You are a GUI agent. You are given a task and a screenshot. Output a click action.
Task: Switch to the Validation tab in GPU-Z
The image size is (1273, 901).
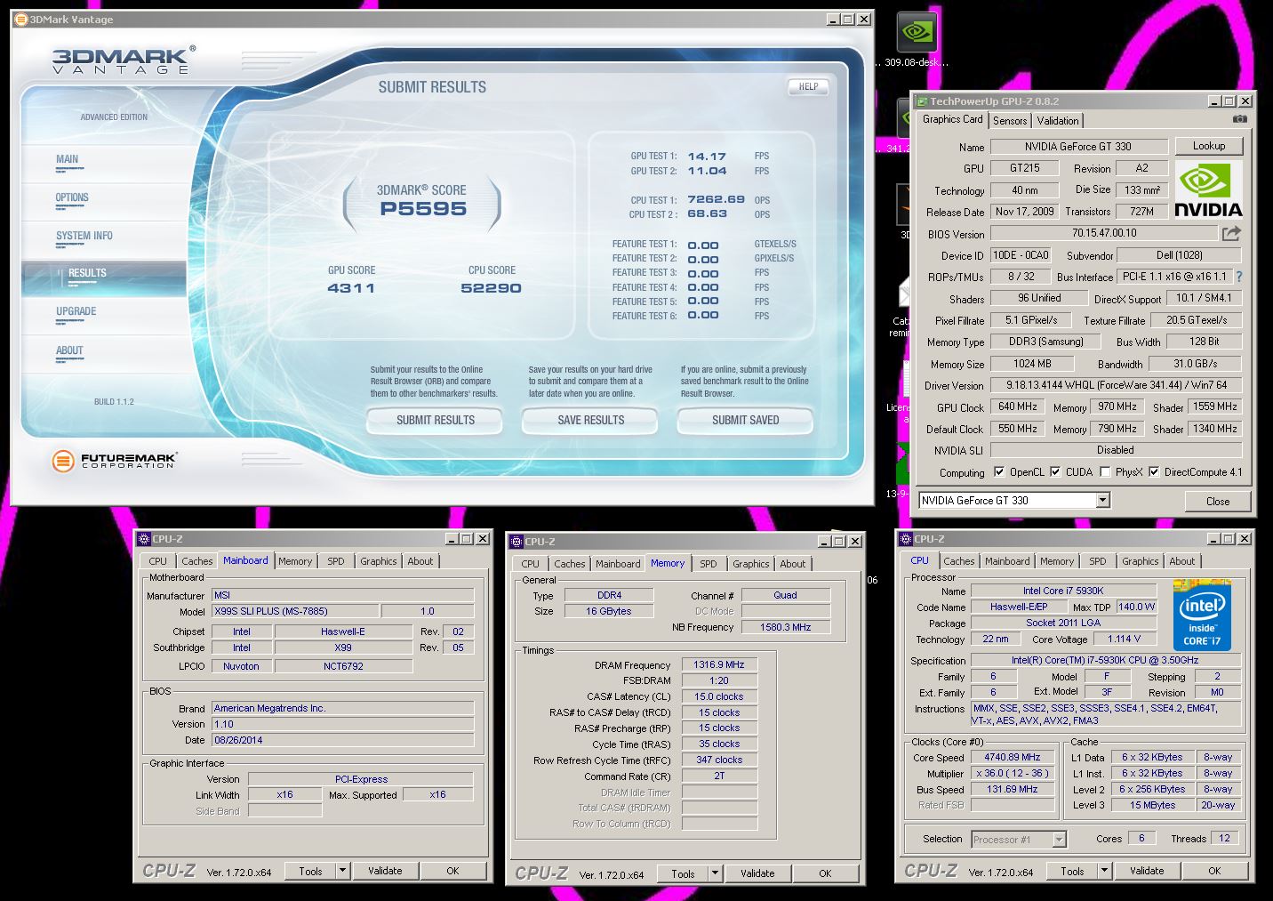pos(1058,121)
